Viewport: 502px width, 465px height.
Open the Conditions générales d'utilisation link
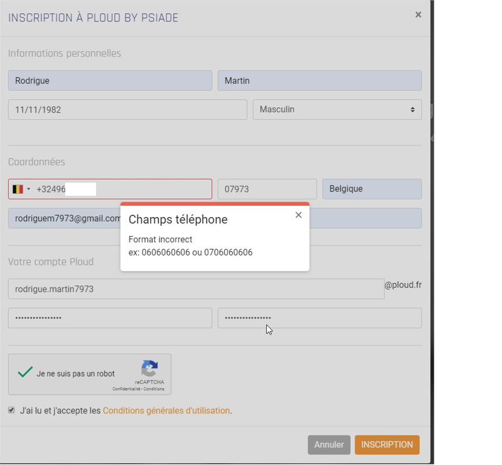click(x=166, y=410)
